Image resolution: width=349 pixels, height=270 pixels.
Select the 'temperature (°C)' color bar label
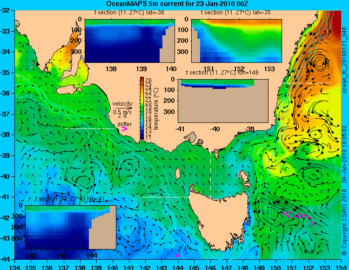(156, 108)
